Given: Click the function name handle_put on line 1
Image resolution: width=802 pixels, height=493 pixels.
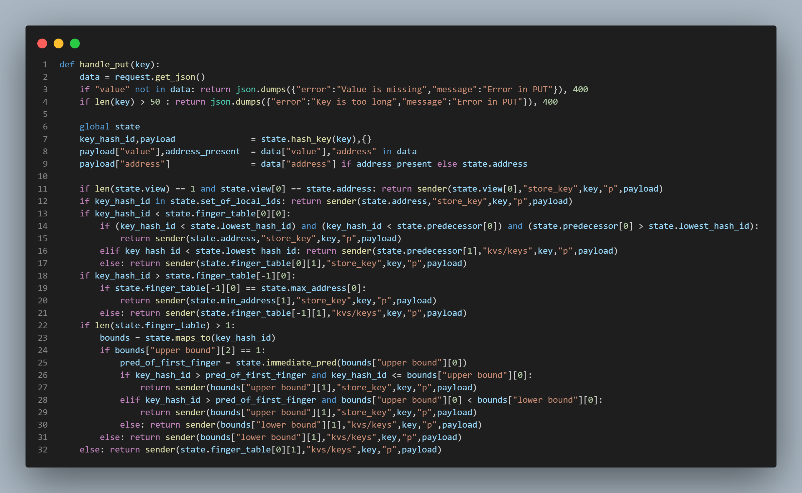Looking at the screenshot, I should tap(105, 64).
